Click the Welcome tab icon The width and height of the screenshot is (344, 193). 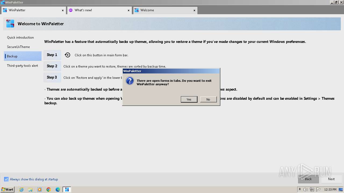pyautogui.click(x=137, y=10)
